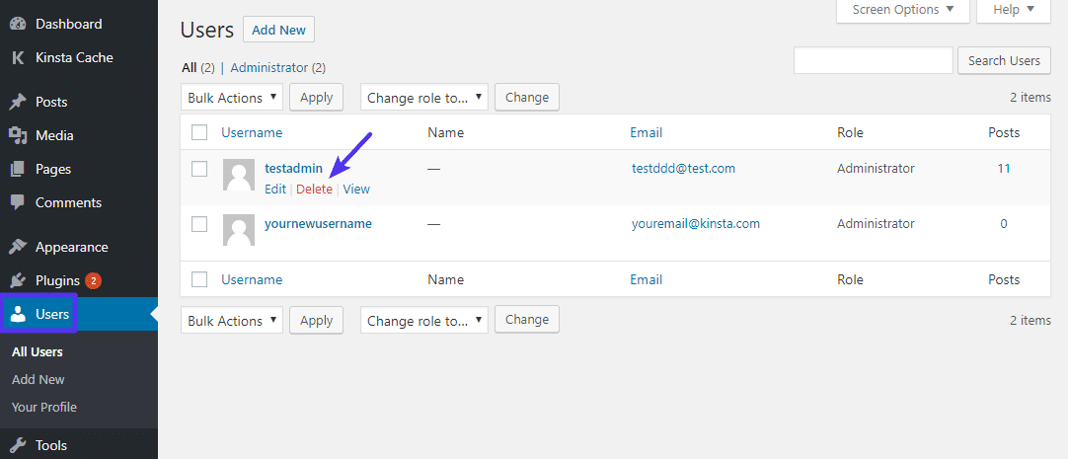Select Your Profile in sidebar submenu
1068x459 pixels.
pyautogui.click(x=44, y=407)
